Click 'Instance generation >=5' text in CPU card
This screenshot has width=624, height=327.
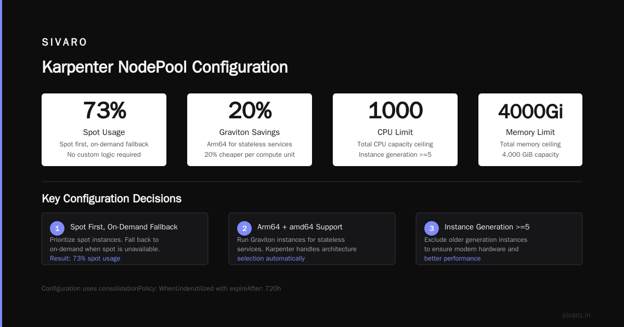(x=395, y=155)
